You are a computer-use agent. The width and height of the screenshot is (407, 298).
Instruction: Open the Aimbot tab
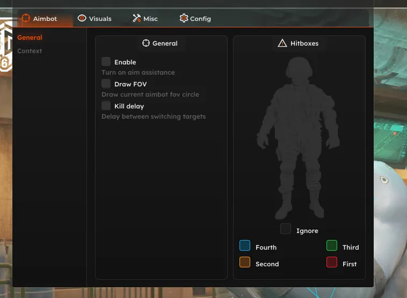[x=45, y=18]
